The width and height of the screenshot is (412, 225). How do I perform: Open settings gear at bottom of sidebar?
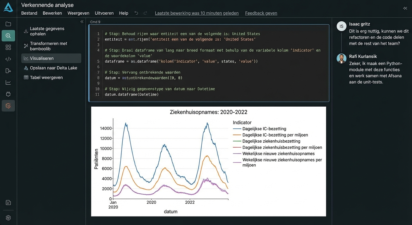8,218
